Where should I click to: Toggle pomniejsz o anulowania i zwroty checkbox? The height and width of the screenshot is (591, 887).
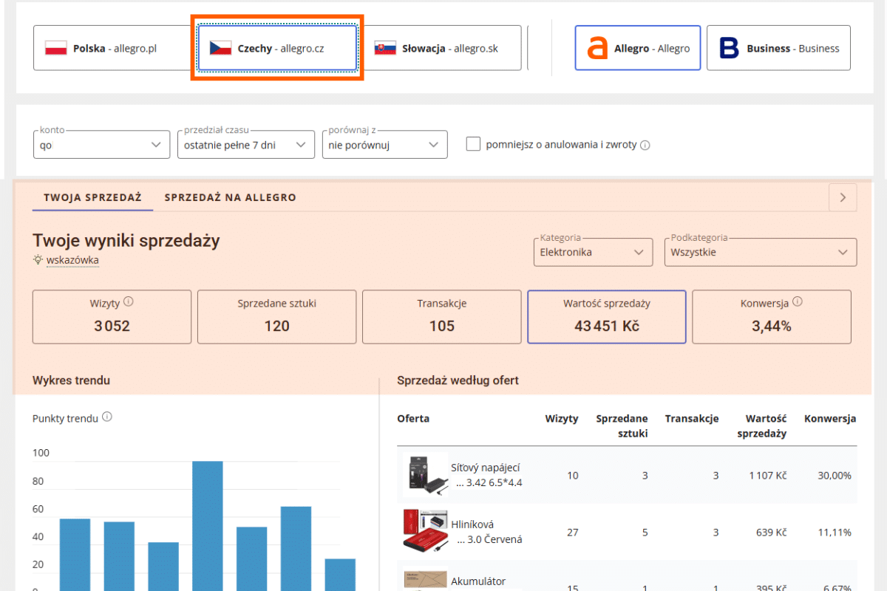coord(473,144)
